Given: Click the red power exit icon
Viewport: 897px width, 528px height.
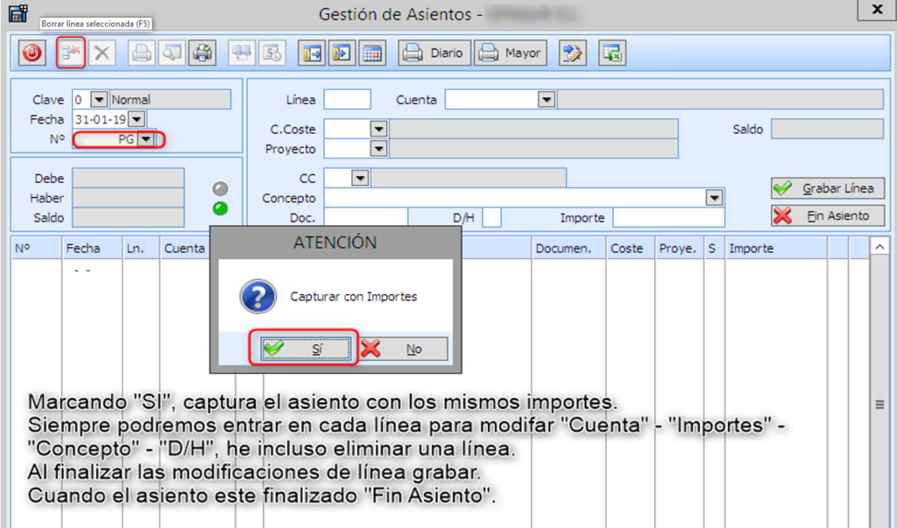Looking at the screenshot, I should 32,53.
